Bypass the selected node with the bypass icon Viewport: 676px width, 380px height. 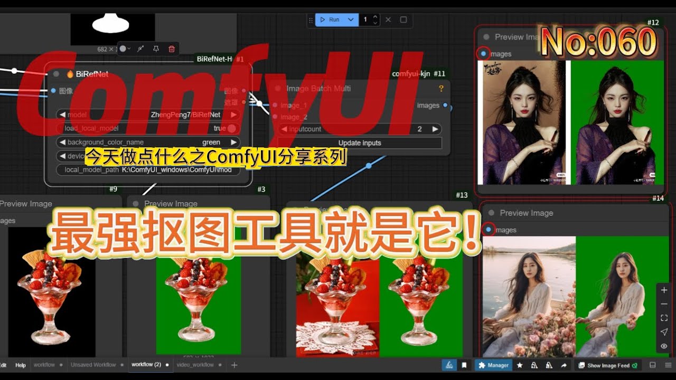[140, 49]
